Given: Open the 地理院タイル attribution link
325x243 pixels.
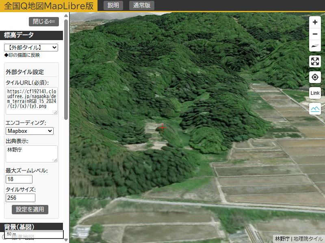Looking at the screenshot, I should [x=308, y=239].
